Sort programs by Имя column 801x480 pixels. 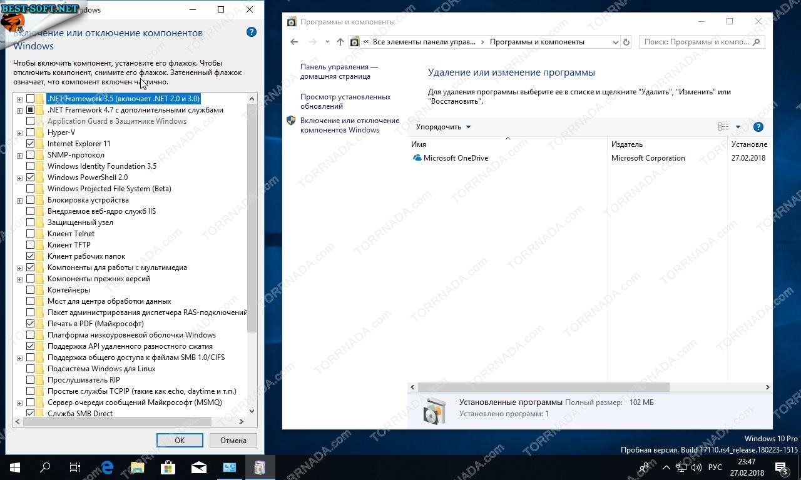(508, 144)
